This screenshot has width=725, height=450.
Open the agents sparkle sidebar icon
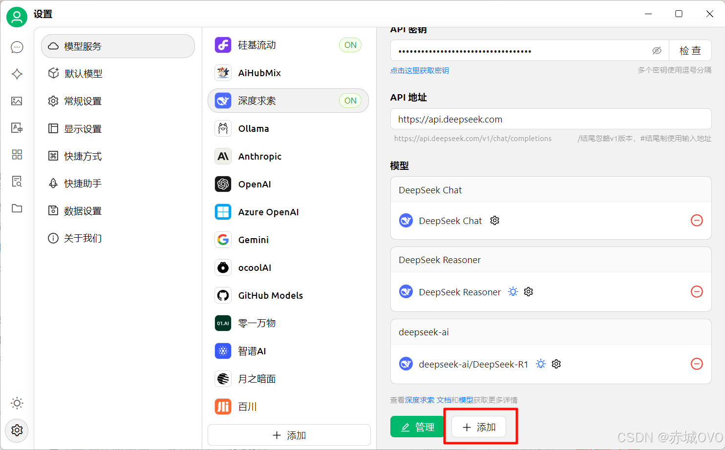click(17, 74)
